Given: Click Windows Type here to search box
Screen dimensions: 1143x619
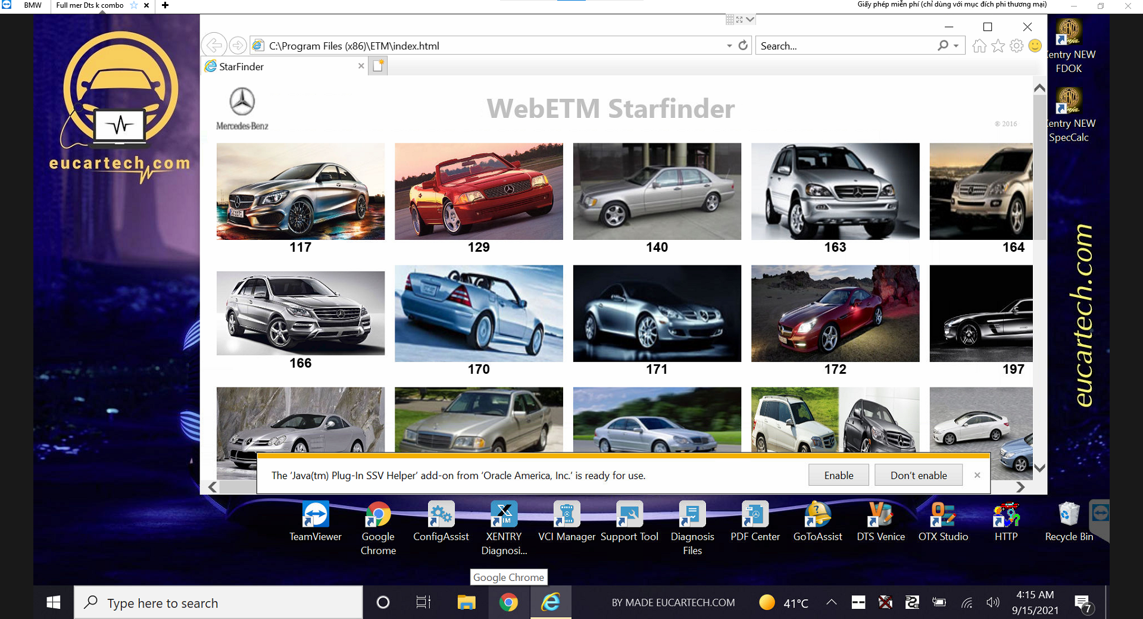Looking at the screenshot, I should tap(218, 602).
